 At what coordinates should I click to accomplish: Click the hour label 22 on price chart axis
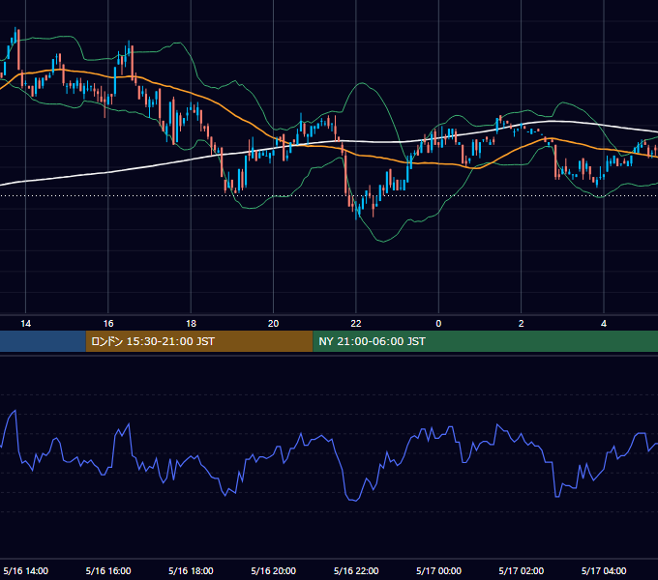(x=356, y=324)
